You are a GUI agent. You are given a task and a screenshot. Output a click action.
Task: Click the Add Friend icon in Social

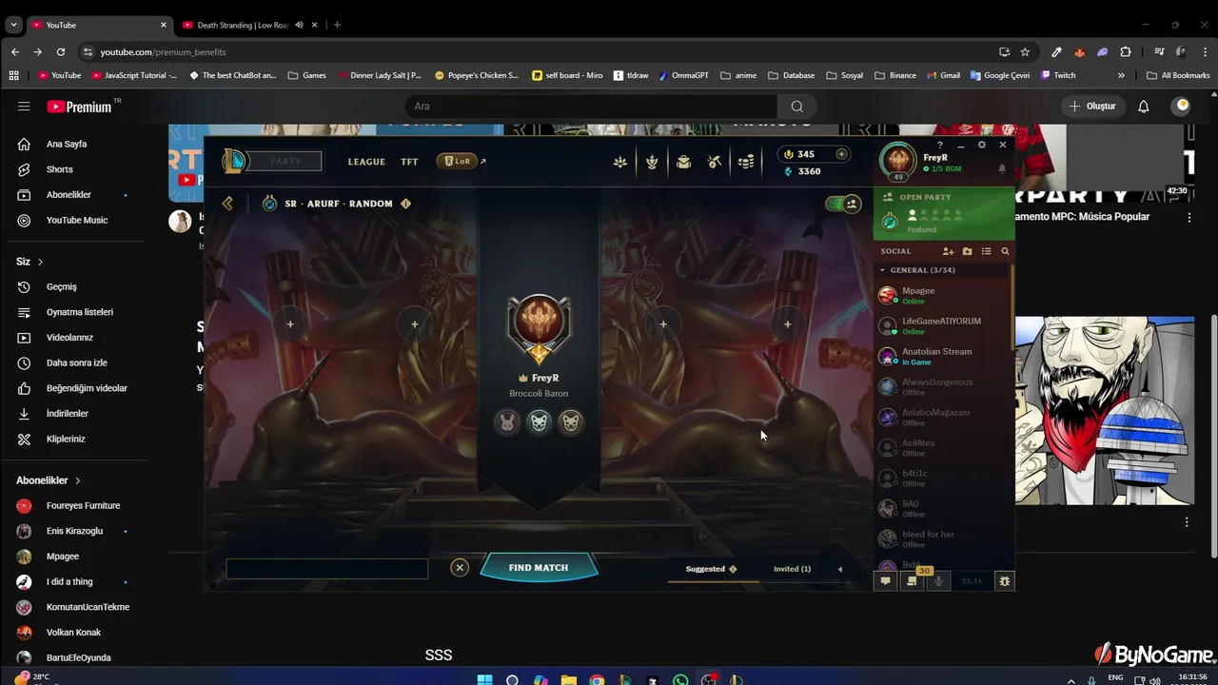click(x=948, y=251)
